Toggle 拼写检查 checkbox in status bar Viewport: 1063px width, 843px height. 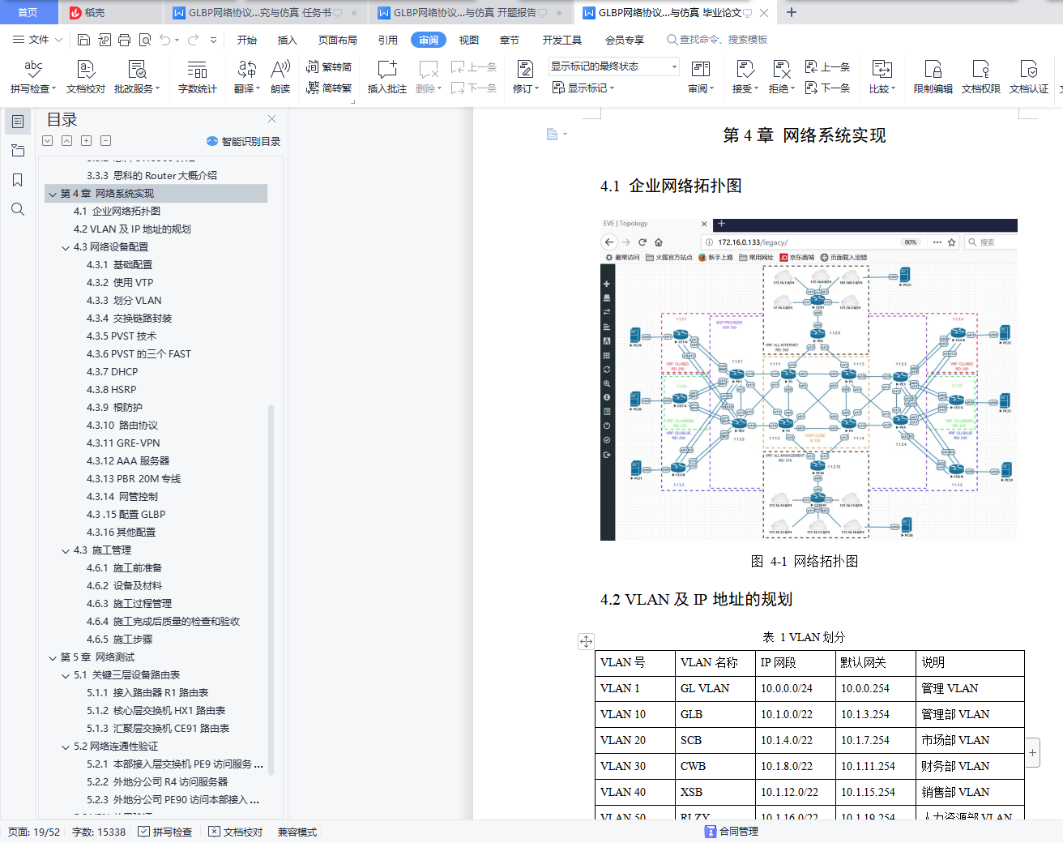pyautogui.click(x=165, y=832)
